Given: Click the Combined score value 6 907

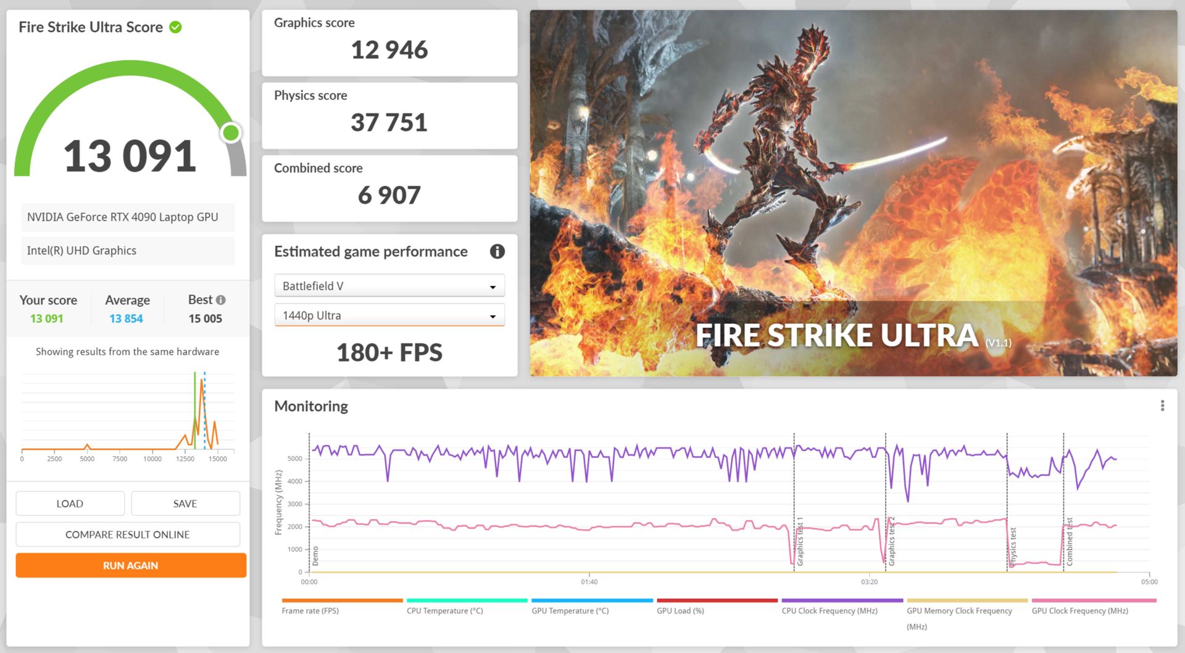Looking at the screenshot, I should click(389, 195).
